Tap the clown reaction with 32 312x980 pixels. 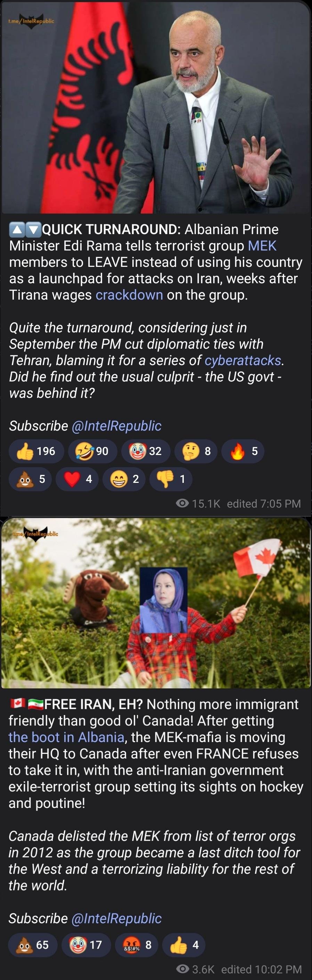[x=146, y=451]
